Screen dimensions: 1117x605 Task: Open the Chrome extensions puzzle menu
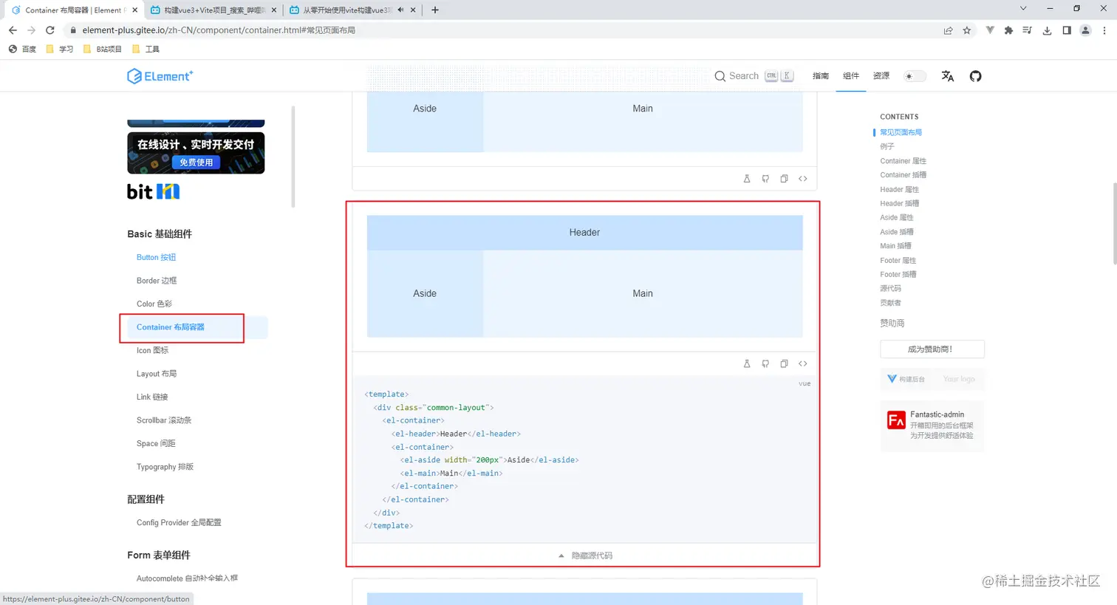(1008, 30)
